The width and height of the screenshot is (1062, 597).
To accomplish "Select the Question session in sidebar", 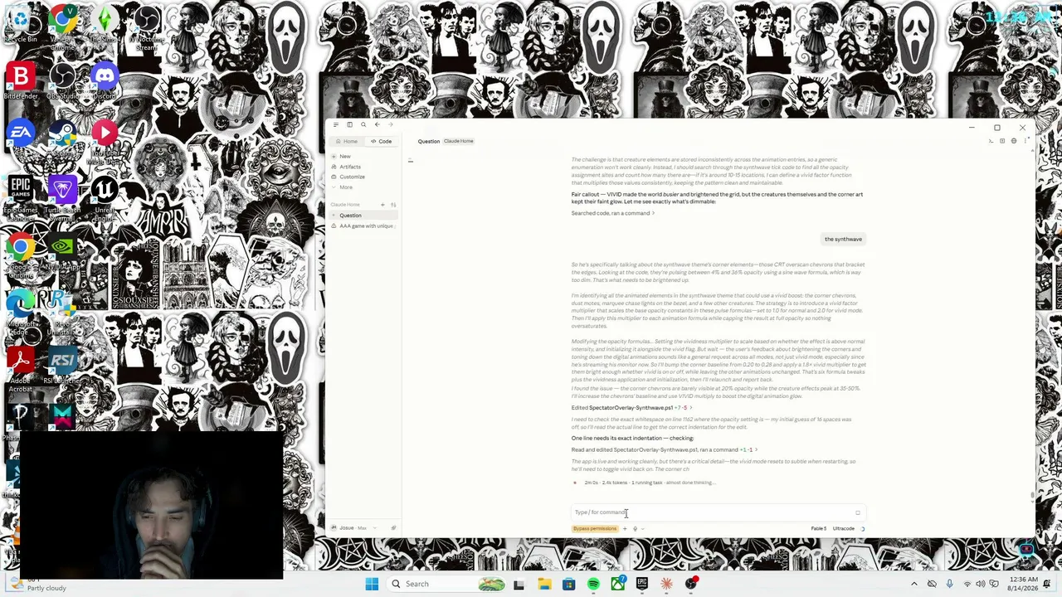I will coord(364,216).
